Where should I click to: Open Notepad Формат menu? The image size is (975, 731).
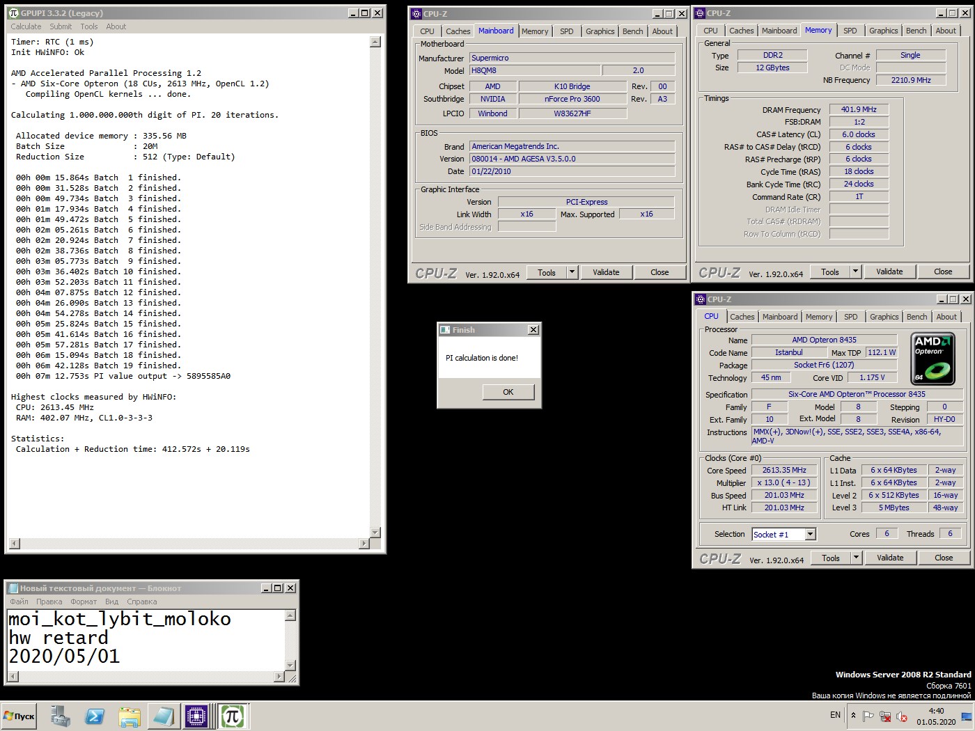click(84, 602)
